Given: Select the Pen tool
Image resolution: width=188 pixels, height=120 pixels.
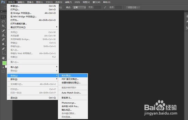Looking at the screenshot, I should click(x=3, y=49).
